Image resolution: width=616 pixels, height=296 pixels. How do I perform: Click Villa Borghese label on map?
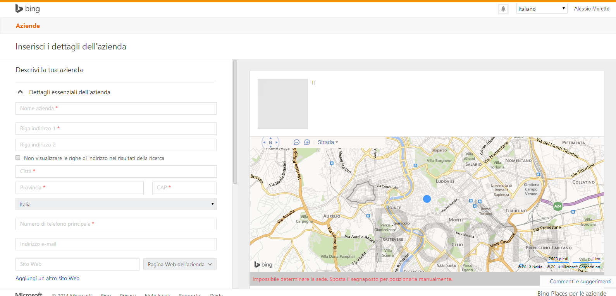pyautogui.click(x=439, y=160)
